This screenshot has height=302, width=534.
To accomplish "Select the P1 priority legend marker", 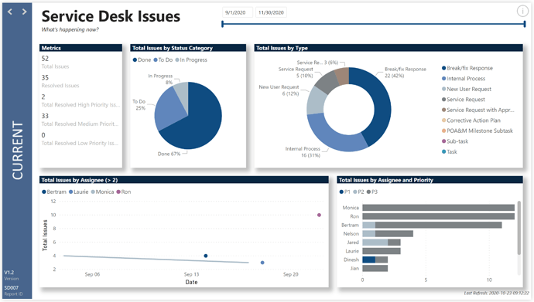I will [x=341, y=192].
